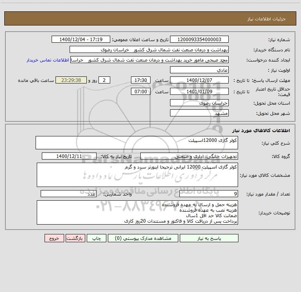The width and height of the screenshot is (301, 292).
Task: Click need date field 1400/12/11
Action: click(x=69, y=156)
